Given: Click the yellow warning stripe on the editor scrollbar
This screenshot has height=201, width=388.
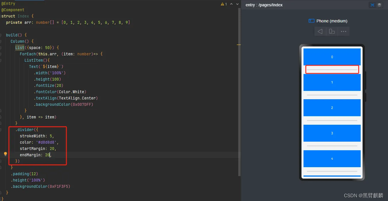Looking at the screenshot, I should (239, 45).
